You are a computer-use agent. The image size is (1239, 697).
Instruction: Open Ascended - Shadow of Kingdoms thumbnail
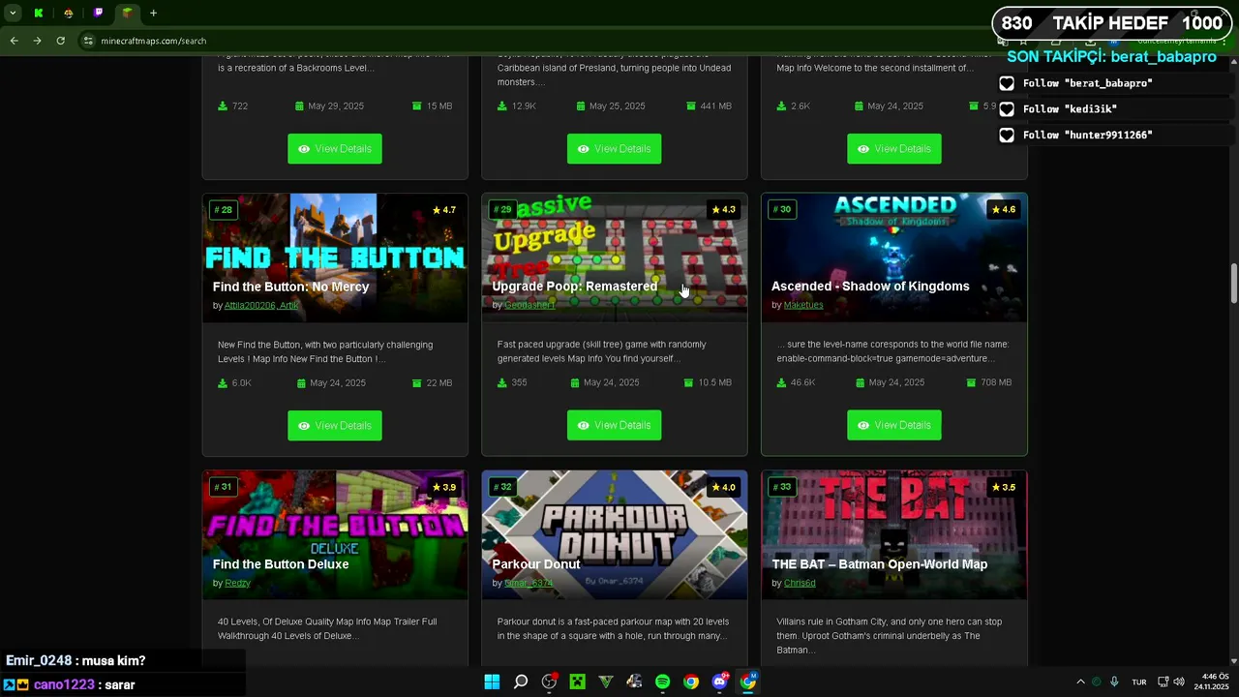point(894,258)
